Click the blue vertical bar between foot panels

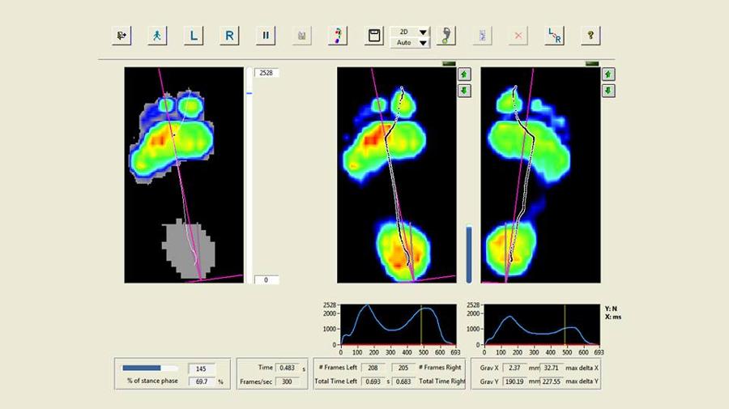point(469,254)
